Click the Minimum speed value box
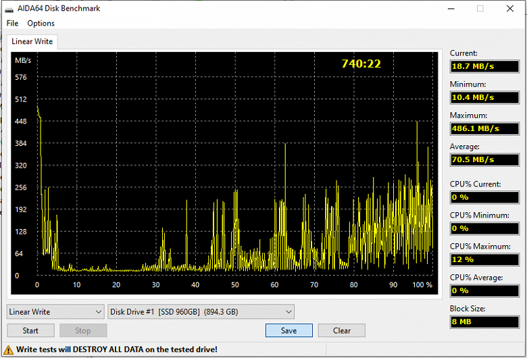 click(484, 97)
